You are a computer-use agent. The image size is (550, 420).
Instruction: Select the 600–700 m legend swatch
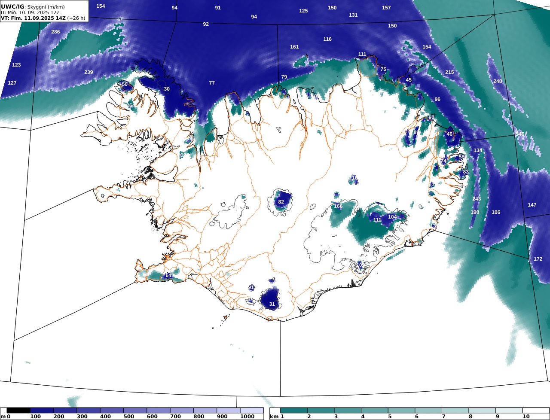click(158, 411)
